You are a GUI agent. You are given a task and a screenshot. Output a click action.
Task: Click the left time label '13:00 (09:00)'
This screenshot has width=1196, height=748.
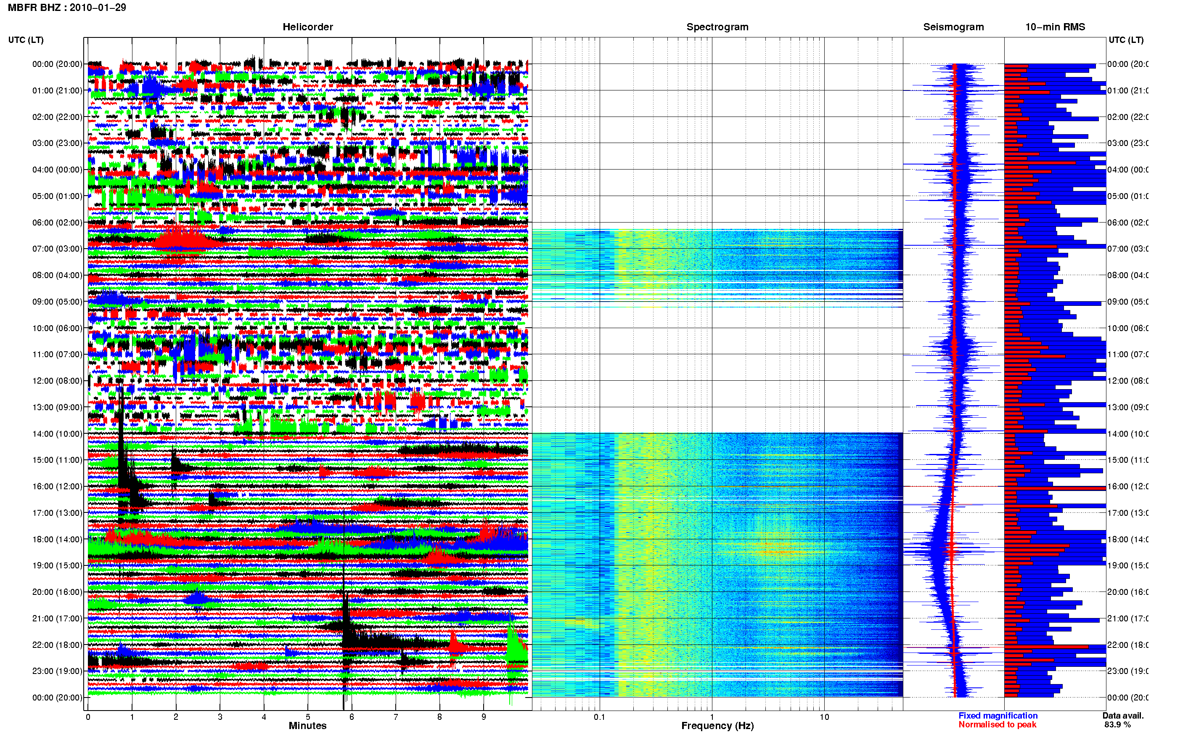(57, 407)
